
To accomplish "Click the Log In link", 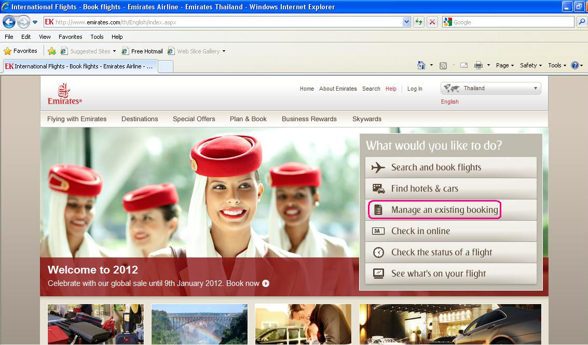I will (415, 89).
